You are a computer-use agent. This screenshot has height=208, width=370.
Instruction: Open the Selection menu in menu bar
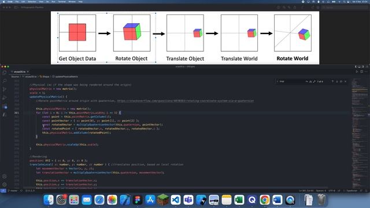32,2
